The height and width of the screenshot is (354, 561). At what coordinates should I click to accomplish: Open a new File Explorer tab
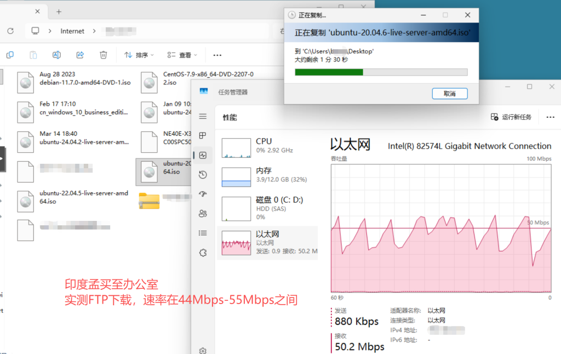point(59,12)
